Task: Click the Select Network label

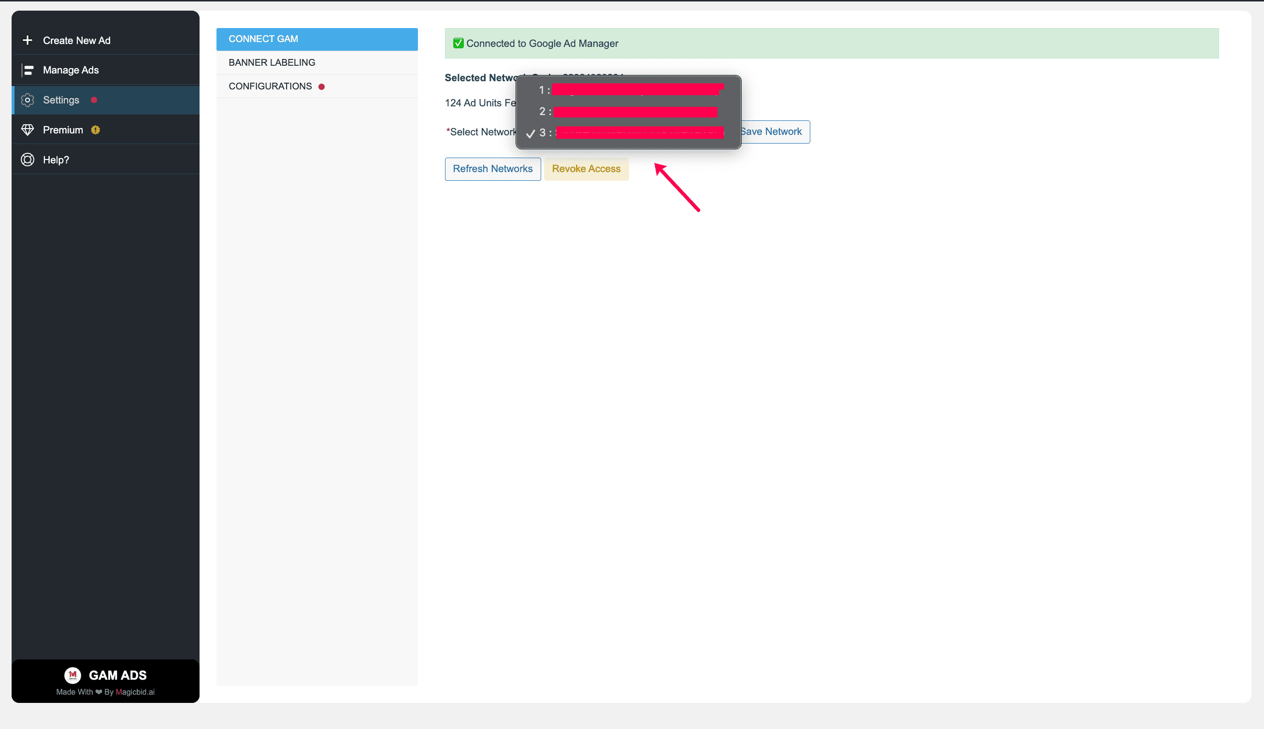Action: pyautogui.click(x=481, y=131)
